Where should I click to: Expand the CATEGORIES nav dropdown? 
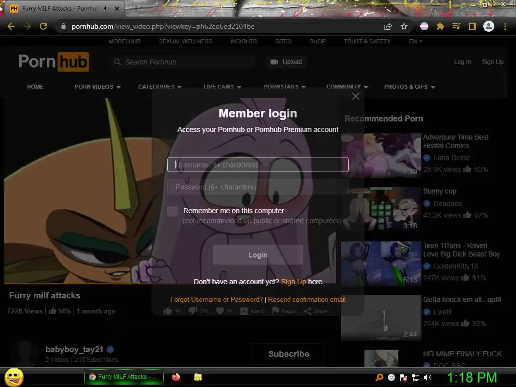[160, 87]
